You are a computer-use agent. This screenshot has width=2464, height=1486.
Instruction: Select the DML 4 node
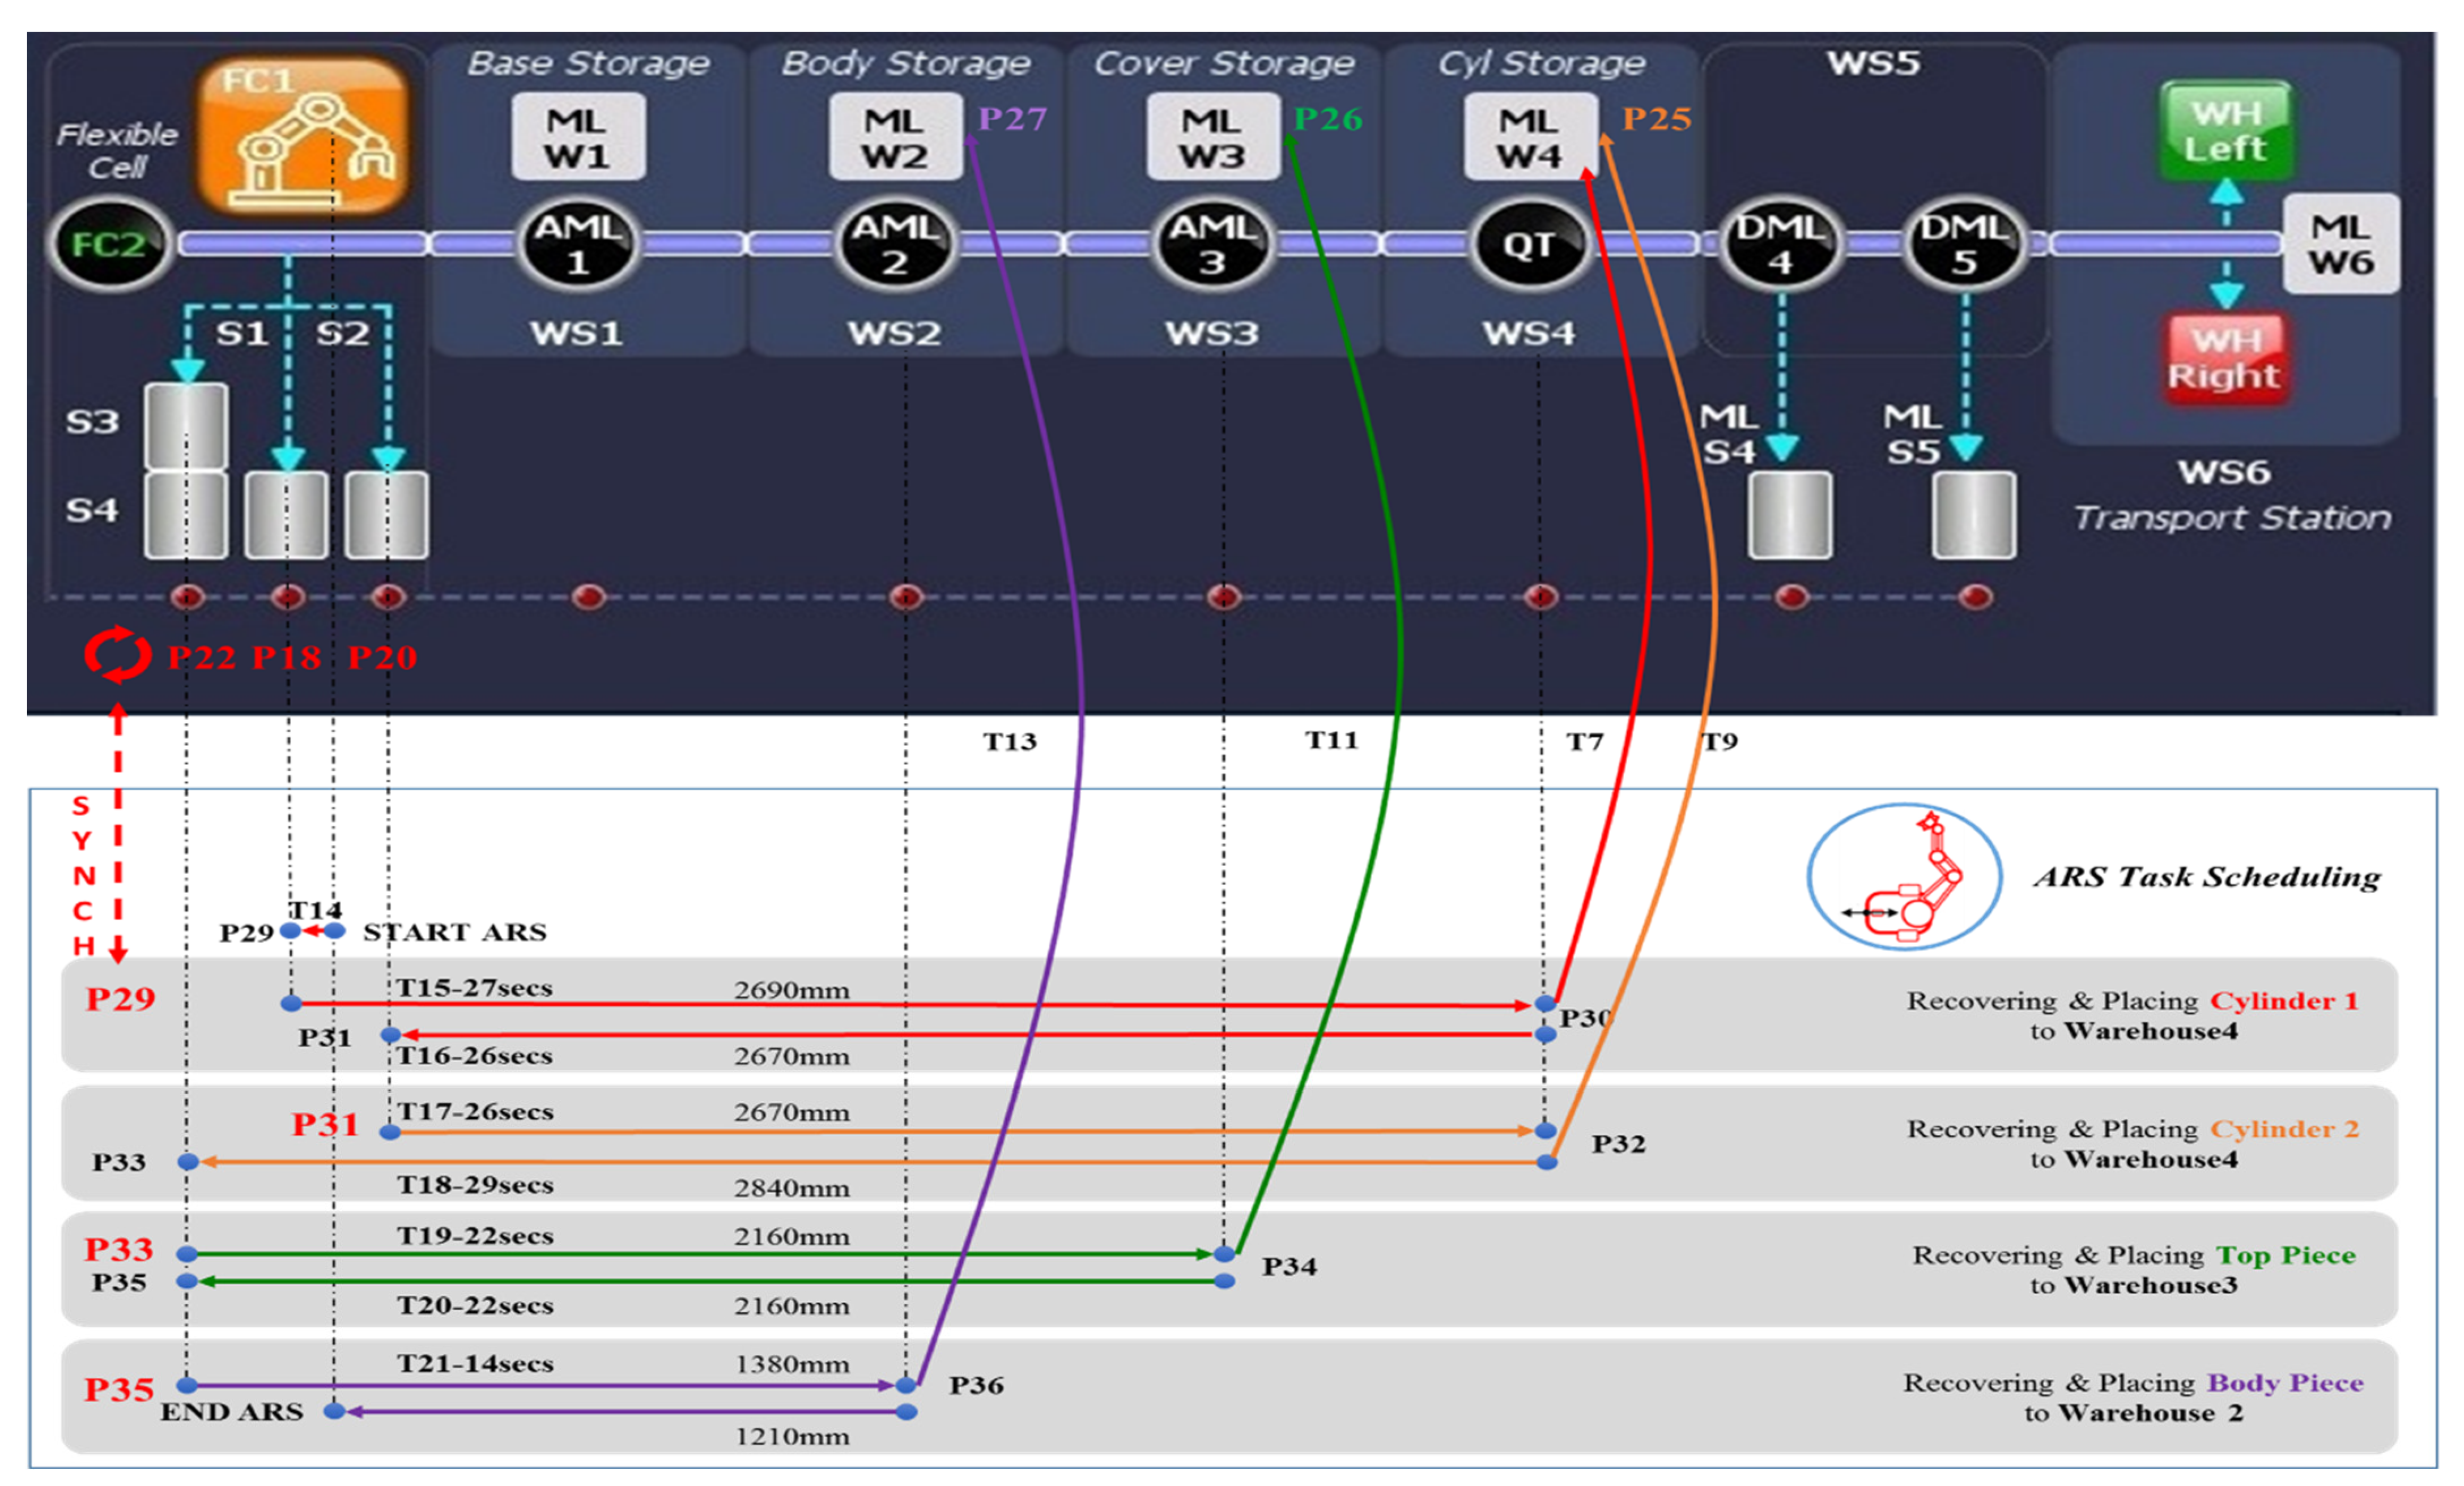click(x=1780, y=245)
